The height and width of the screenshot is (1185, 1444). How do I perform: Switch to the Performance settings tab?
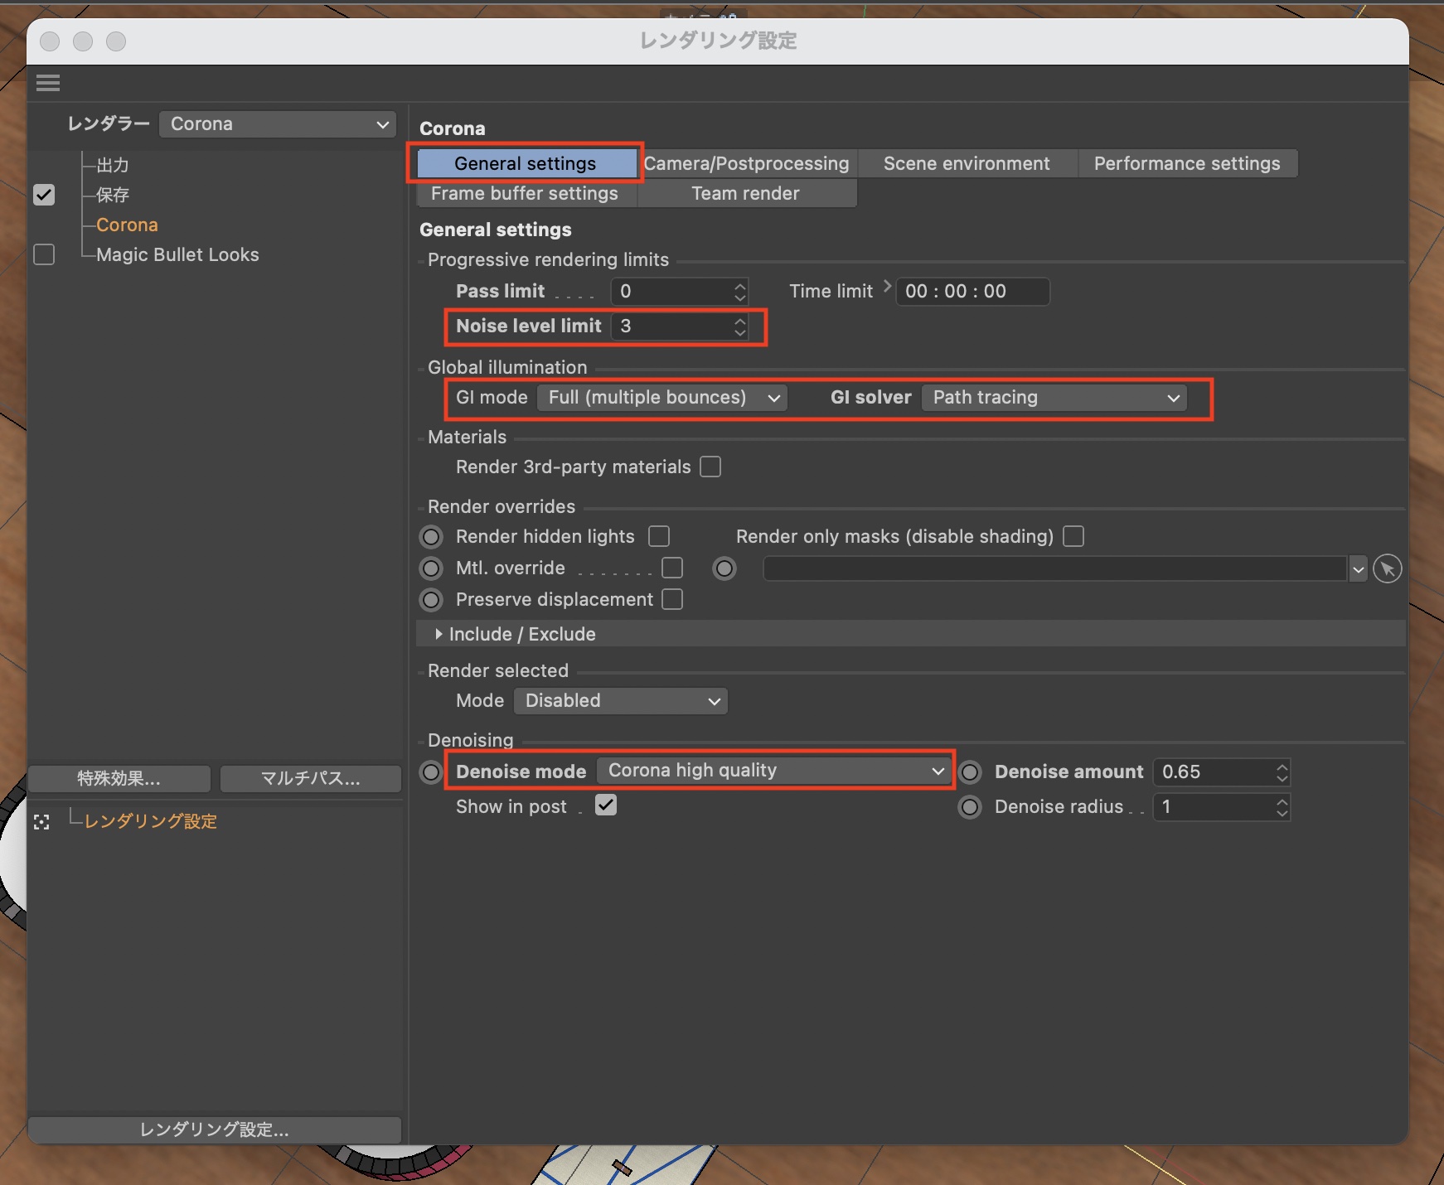[x=1186, y=164]
